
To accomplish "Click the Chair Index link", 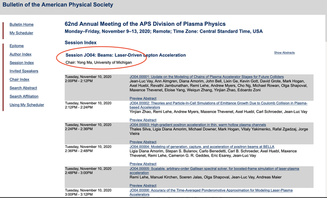I will click(19, 79).
